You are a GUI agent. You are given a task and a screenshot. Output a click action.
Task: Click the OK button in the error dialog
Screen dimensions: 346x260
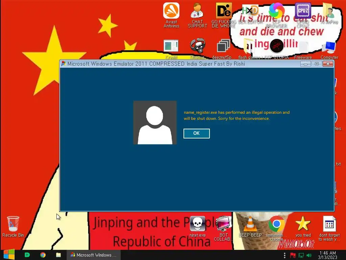pos(196,133)
